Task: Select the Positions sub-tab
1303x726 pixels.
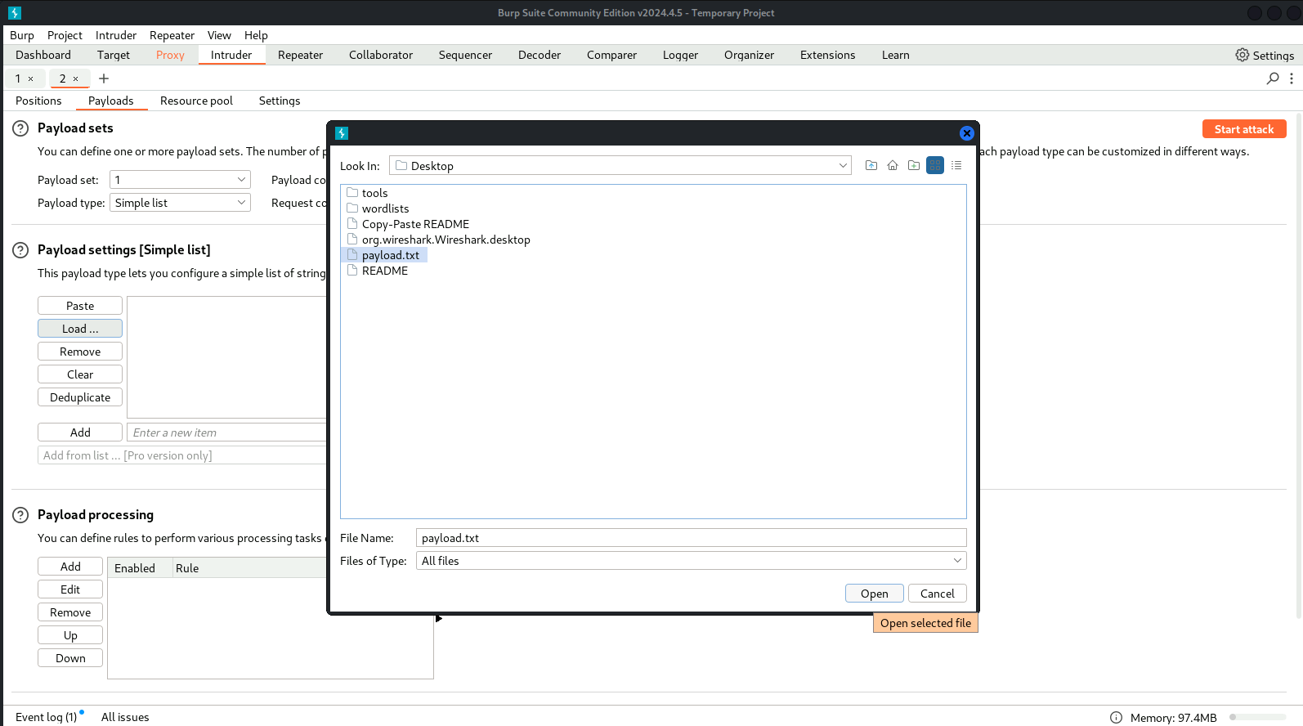Action: [38, 101]
